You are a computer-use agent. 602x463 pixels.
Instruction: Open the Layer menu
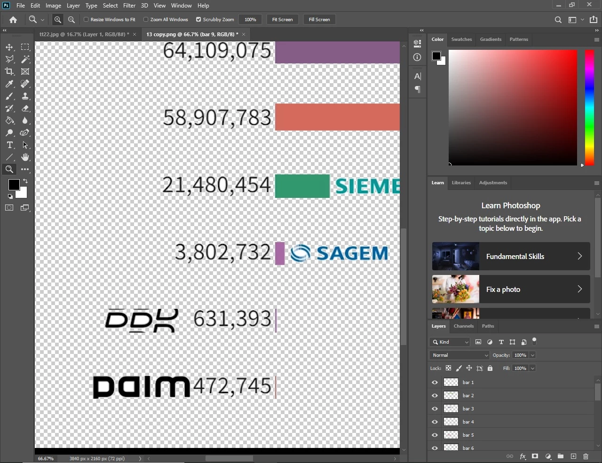73,6
